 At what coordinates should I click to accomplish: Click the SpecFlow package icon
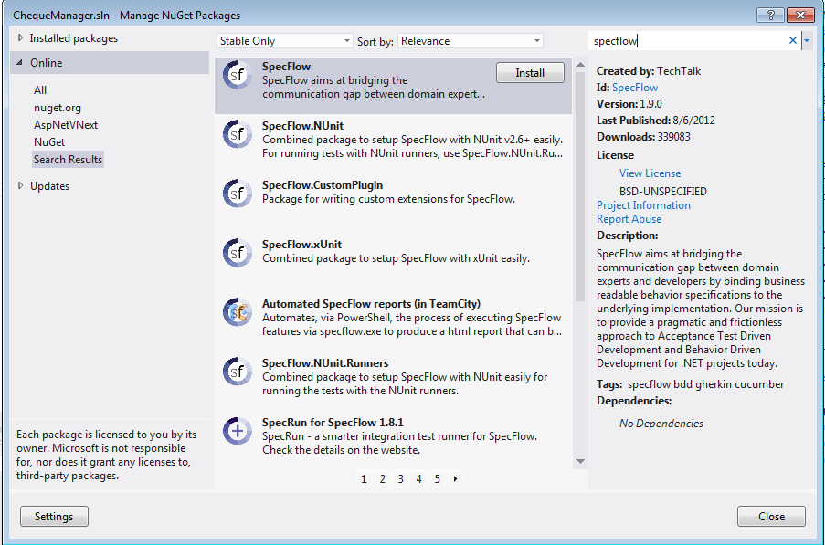(x=238, y=75)
